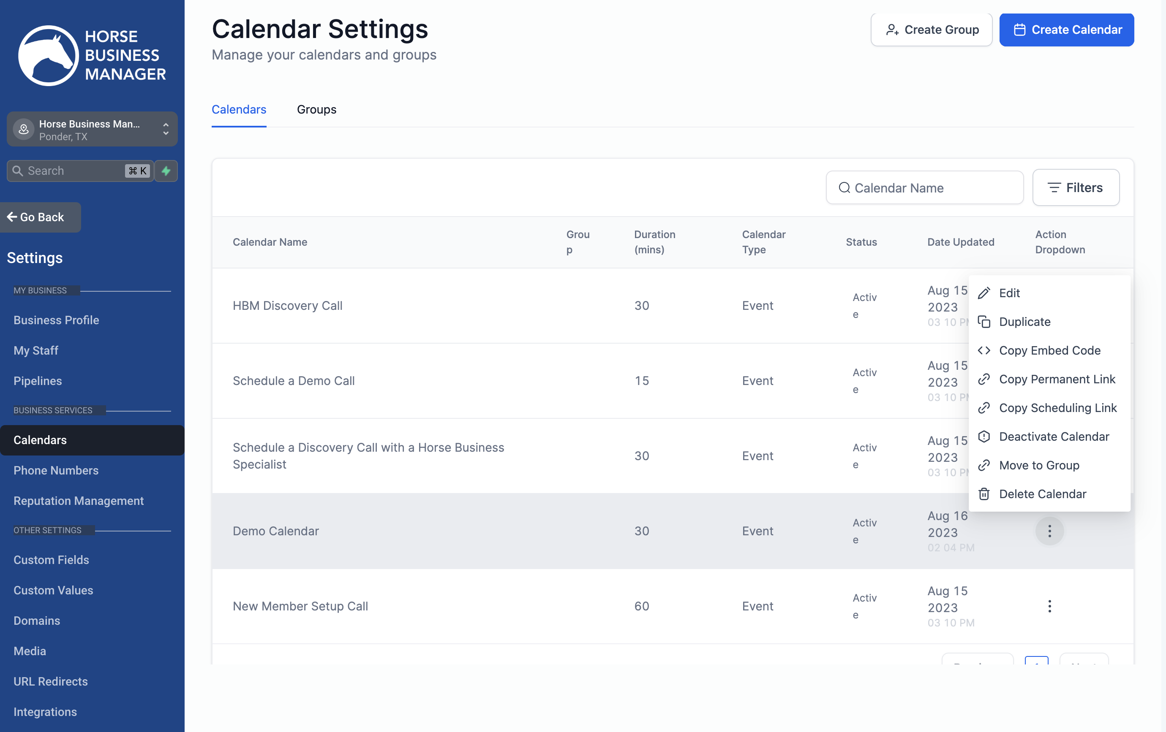
Task: Open Media settings
Action: pos(30,651)
